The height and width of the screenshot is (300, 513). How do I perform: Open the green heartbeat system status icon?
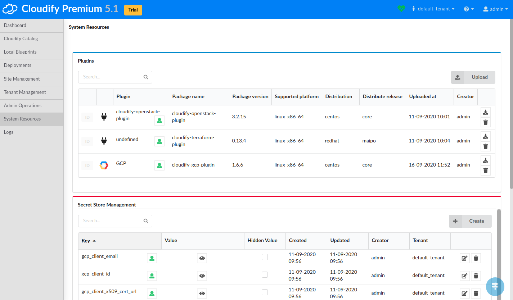pos(401,9)
